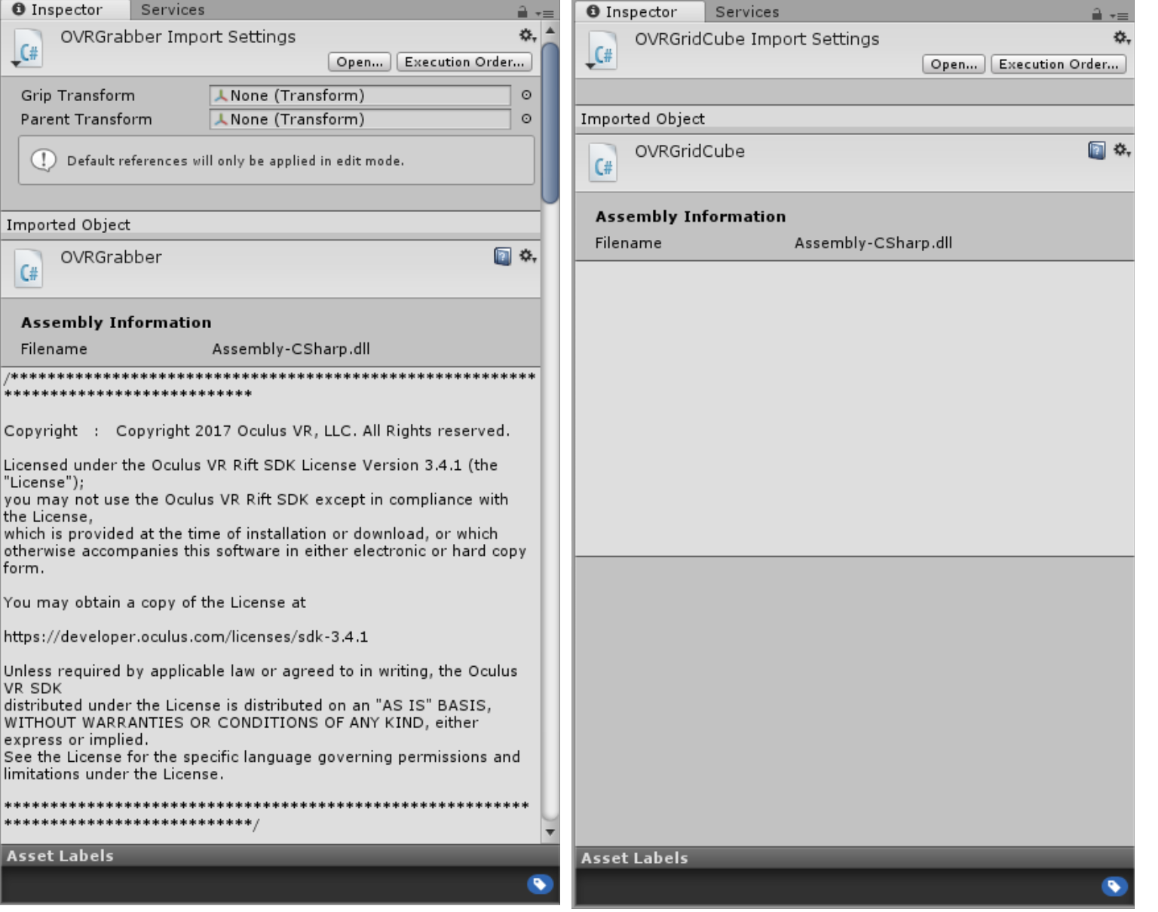Viewport: 1158px width, 912px height.
Task: Click the vertical scrollbar thumb in OVRGrabber inspector
Action: (550, 123)
